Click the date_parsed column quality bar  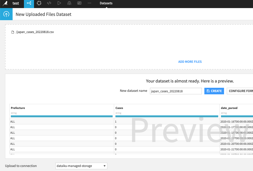pyautogui.click(x=237, y=116)
